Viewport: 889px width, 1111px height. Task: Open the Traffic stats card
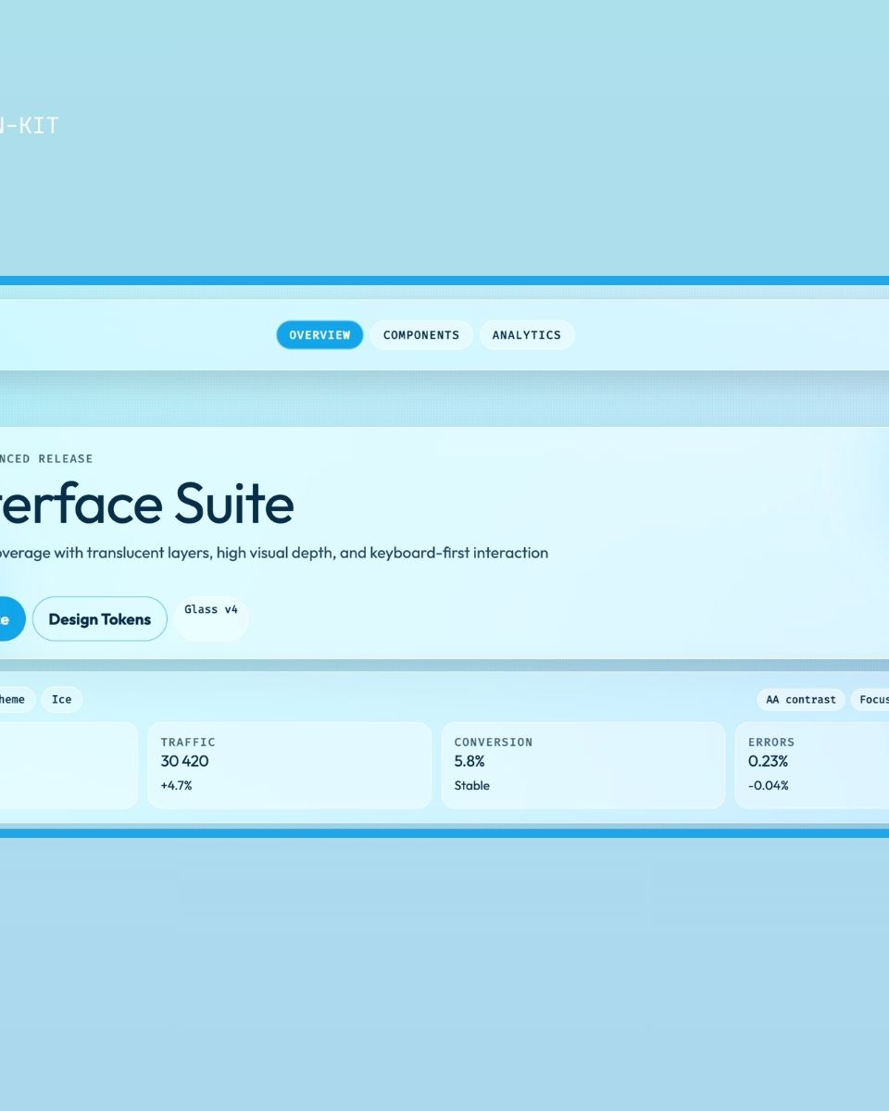[x=290, y=766]
